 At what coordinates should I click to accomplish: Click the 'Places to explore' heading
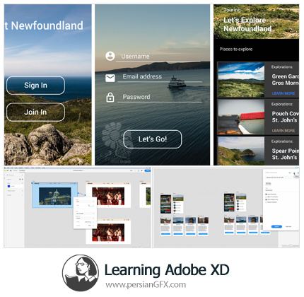pos(236,49)
